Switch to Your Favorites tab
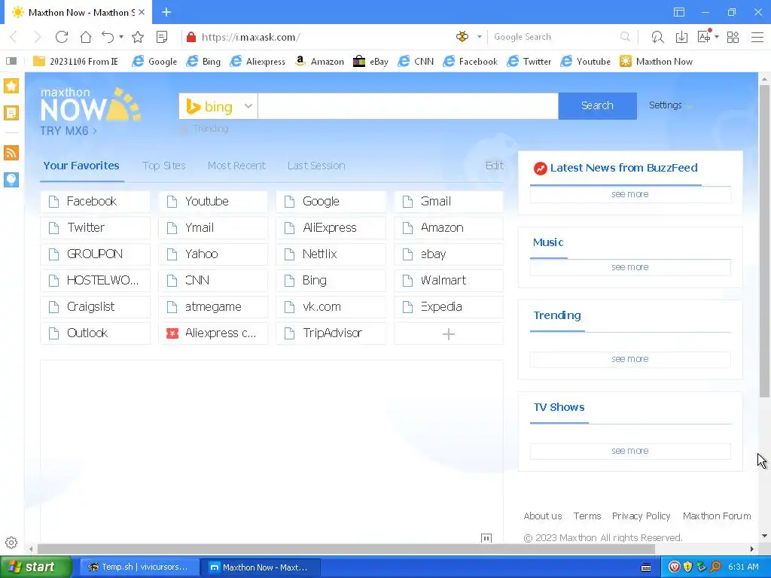Image resolution: width=771 pixels, height=578 pixels. pyautogui.click(x=81, y=166)
